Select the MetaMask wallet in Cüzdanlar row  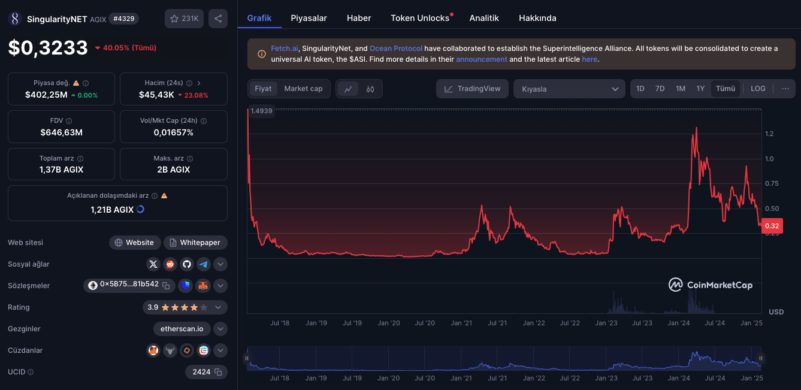point(153,350)
